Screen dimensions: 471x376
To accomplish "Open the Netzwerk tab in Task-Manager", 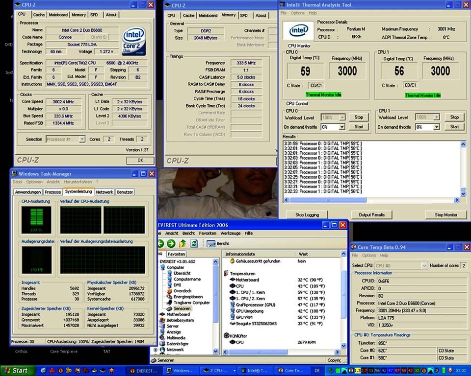I will coord(105,192).
